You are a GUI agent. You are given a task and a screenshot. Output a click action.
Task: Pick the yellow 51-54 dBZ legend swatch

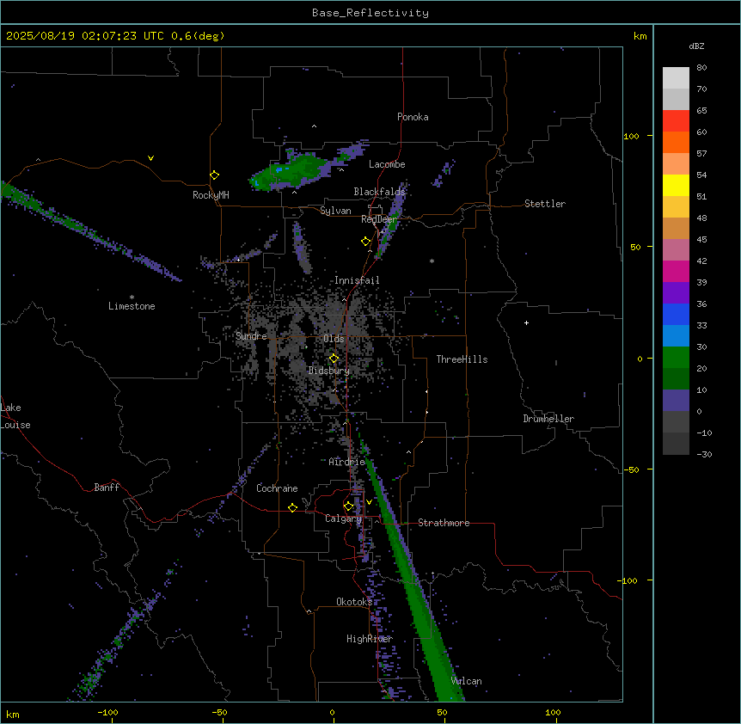point(676,185)
